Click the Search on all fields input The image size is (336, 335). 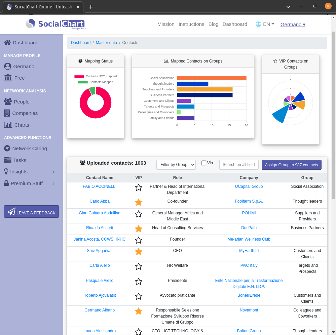(x=239, y=165)
